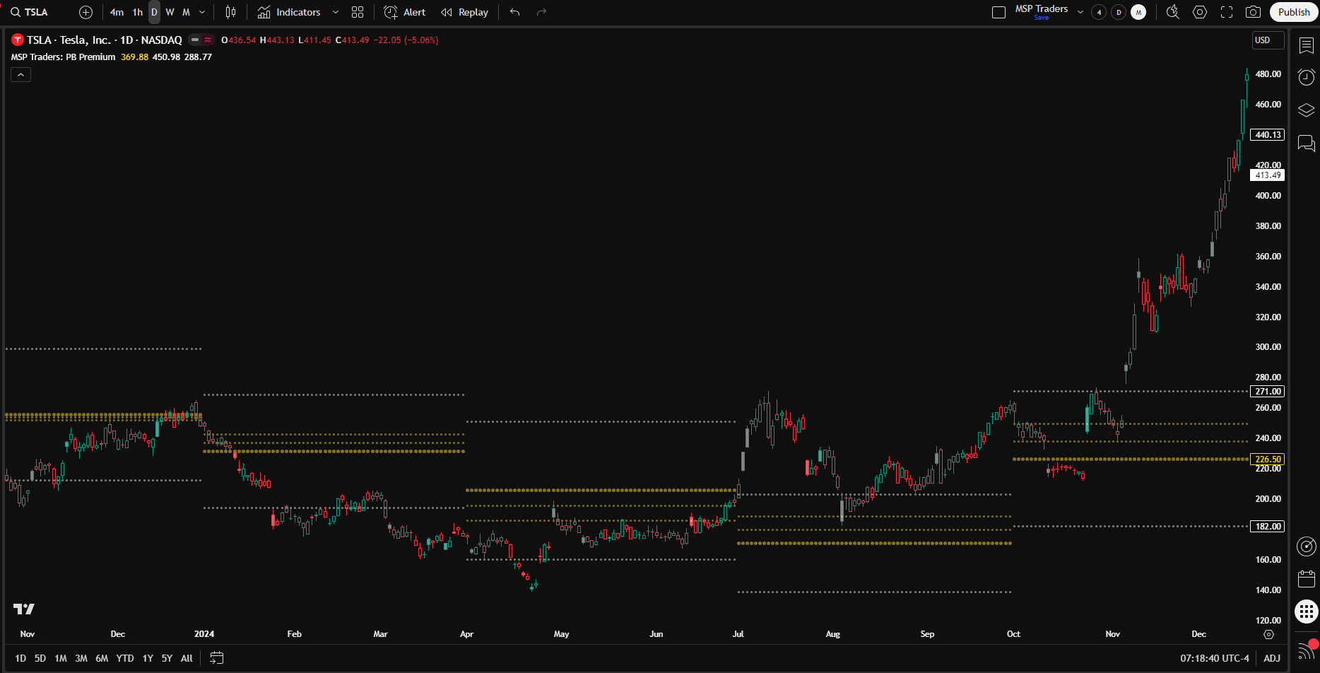Open the candlestick chart type selector

(230, 12)
